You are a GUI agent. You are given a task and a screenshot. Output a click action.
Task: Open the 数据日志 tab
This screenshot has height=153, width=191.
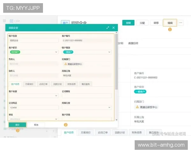tap(133, 43)
